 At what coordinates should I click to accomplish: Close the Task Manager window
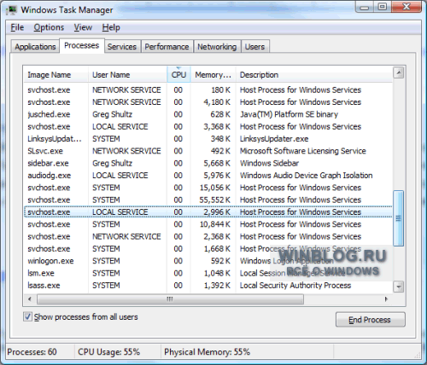click(407, 7)
